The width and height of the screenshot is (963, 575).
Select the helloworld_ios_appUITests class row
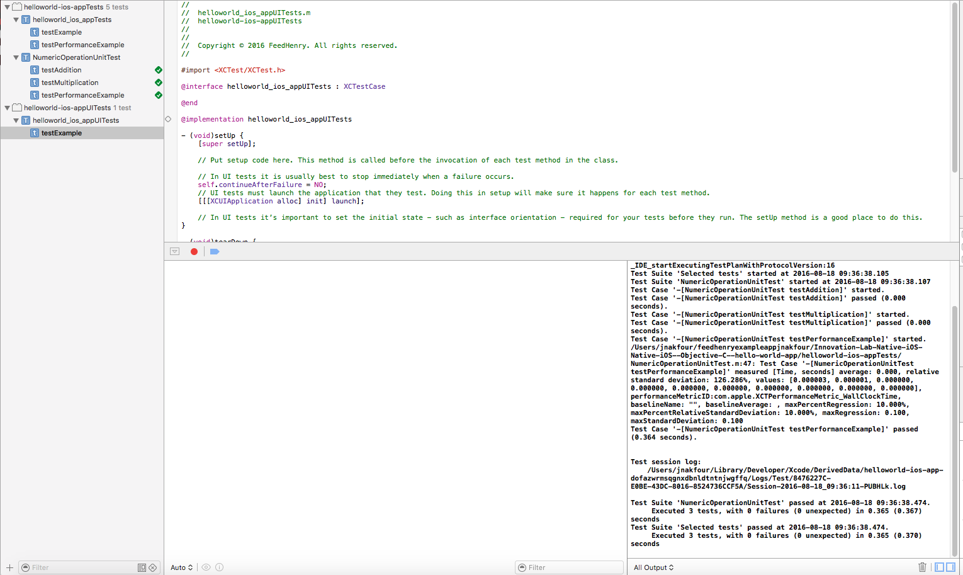[x=82, y=120]
